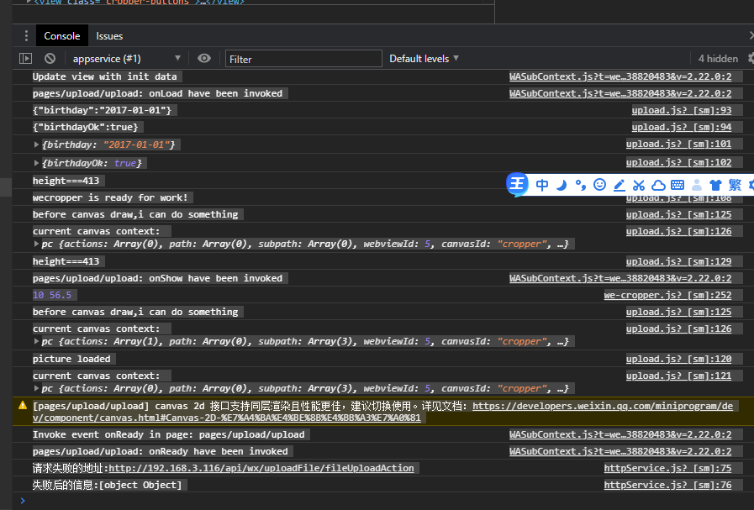Toggle the moon mode in IME bar

pos(562,185)
